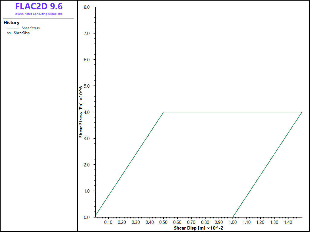The width and height of the screenshot is (310, 232).
Task: Click the 6.0 y-axis tick label
Action: pyautogui.click(x=86, y=60)
